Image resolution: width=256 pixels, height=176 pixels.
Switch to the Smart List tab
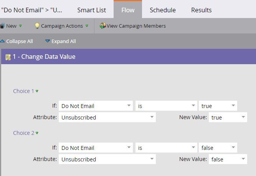(91, 10)
